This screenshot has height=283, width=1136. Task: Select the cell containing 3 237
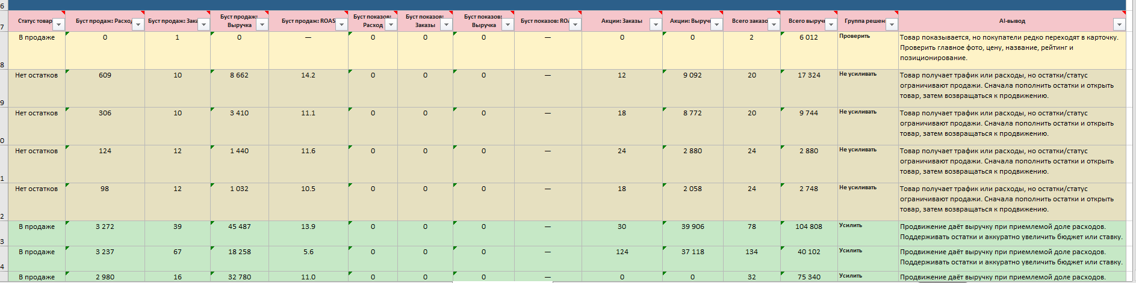105,259
